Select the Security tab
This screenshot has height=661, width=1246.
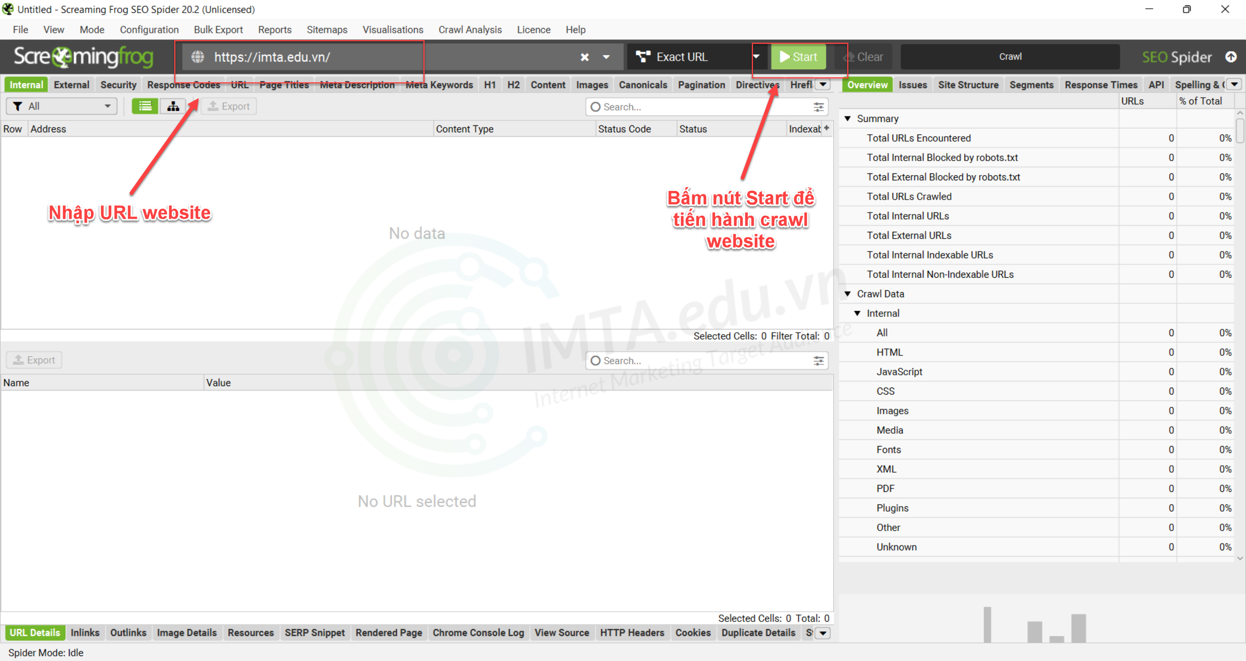[118, 85]
